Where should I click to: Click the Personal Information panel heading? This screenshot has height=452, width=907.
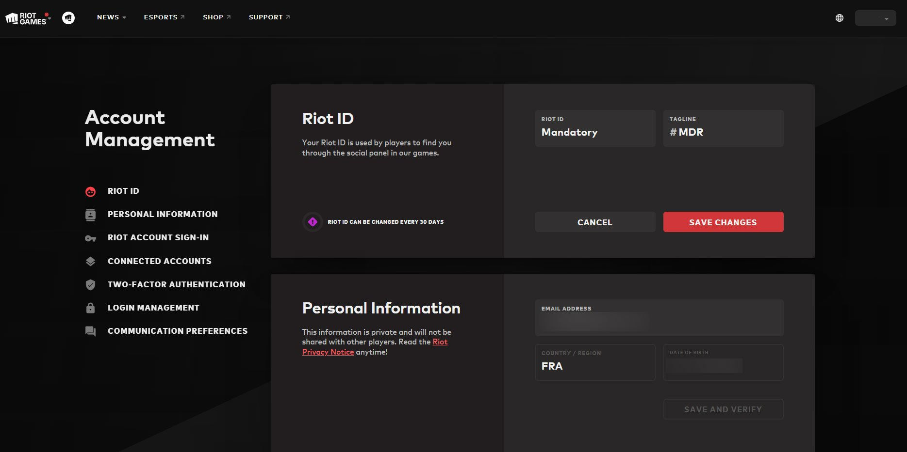pyautogui.click(x=381, y=308)
